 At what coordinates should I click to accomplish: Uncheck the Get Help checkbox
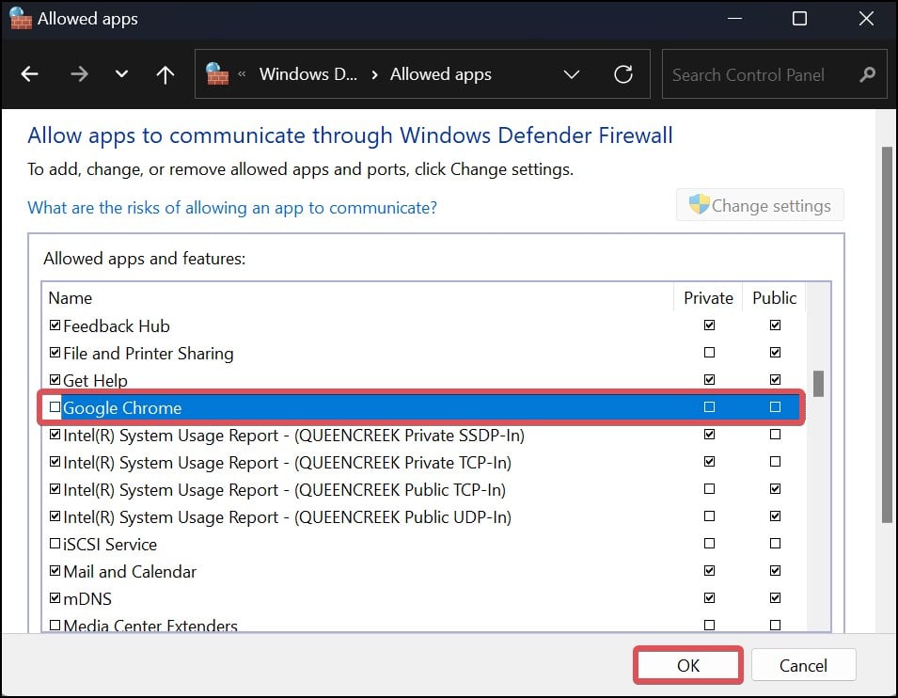tap(55, 380)
